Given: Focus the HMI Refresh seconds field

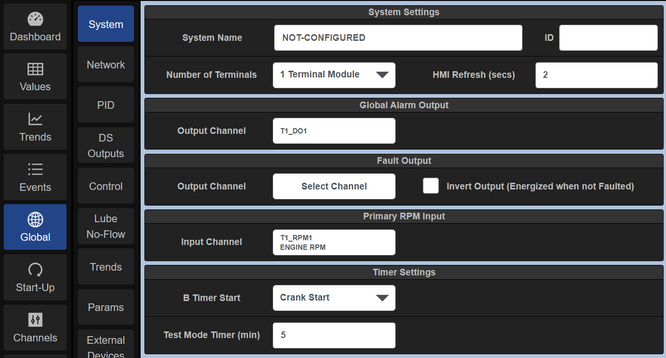Looking at the screenshot, I should [596, 75].
